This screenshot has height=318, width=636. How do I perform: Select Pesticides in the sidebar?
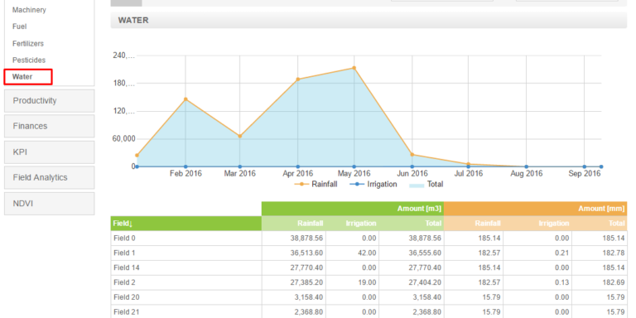[29, 60]
